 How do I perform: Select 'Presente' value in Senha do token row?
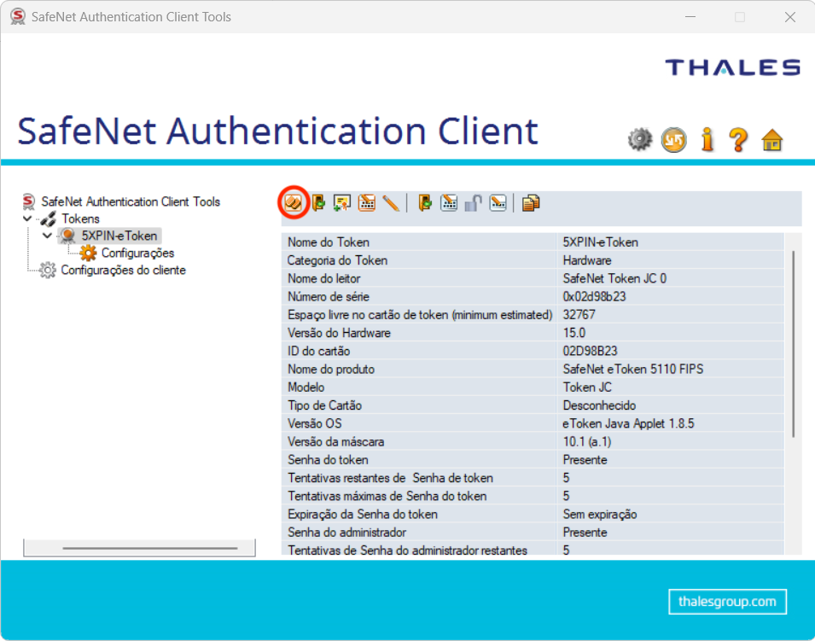tap(585, 461)
